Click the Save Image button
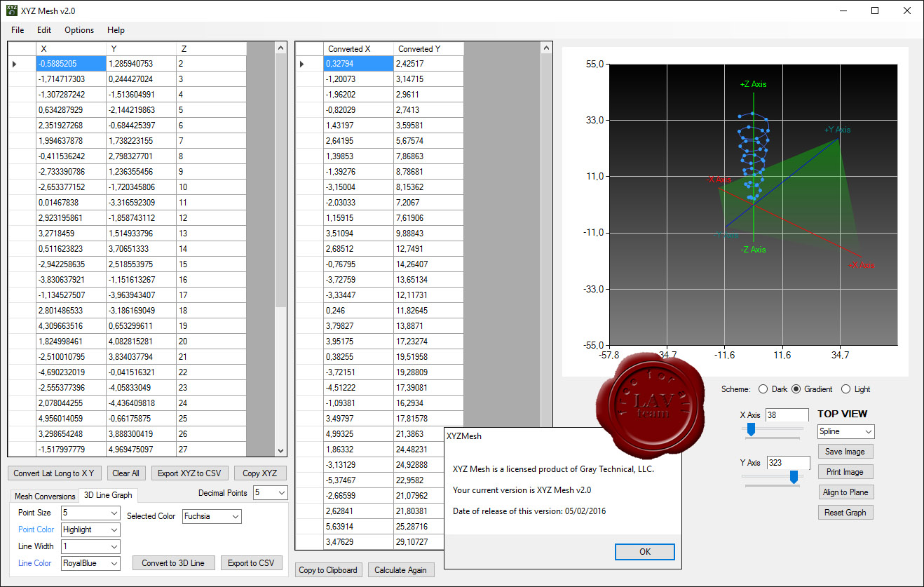 [845, 452]
